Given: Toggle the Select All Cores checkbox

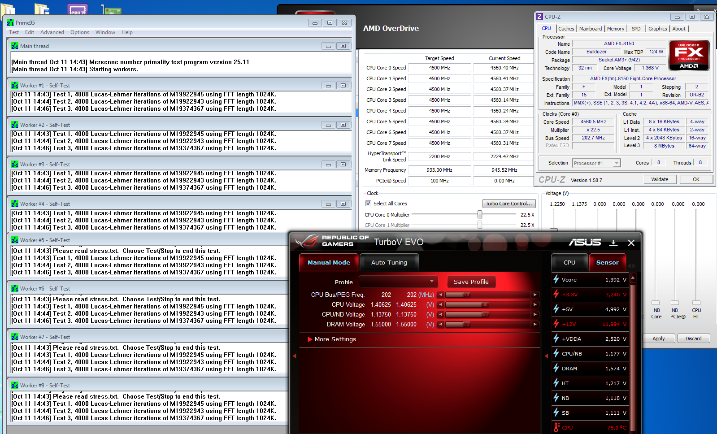Looking at the screenshot, I should 368,204.
